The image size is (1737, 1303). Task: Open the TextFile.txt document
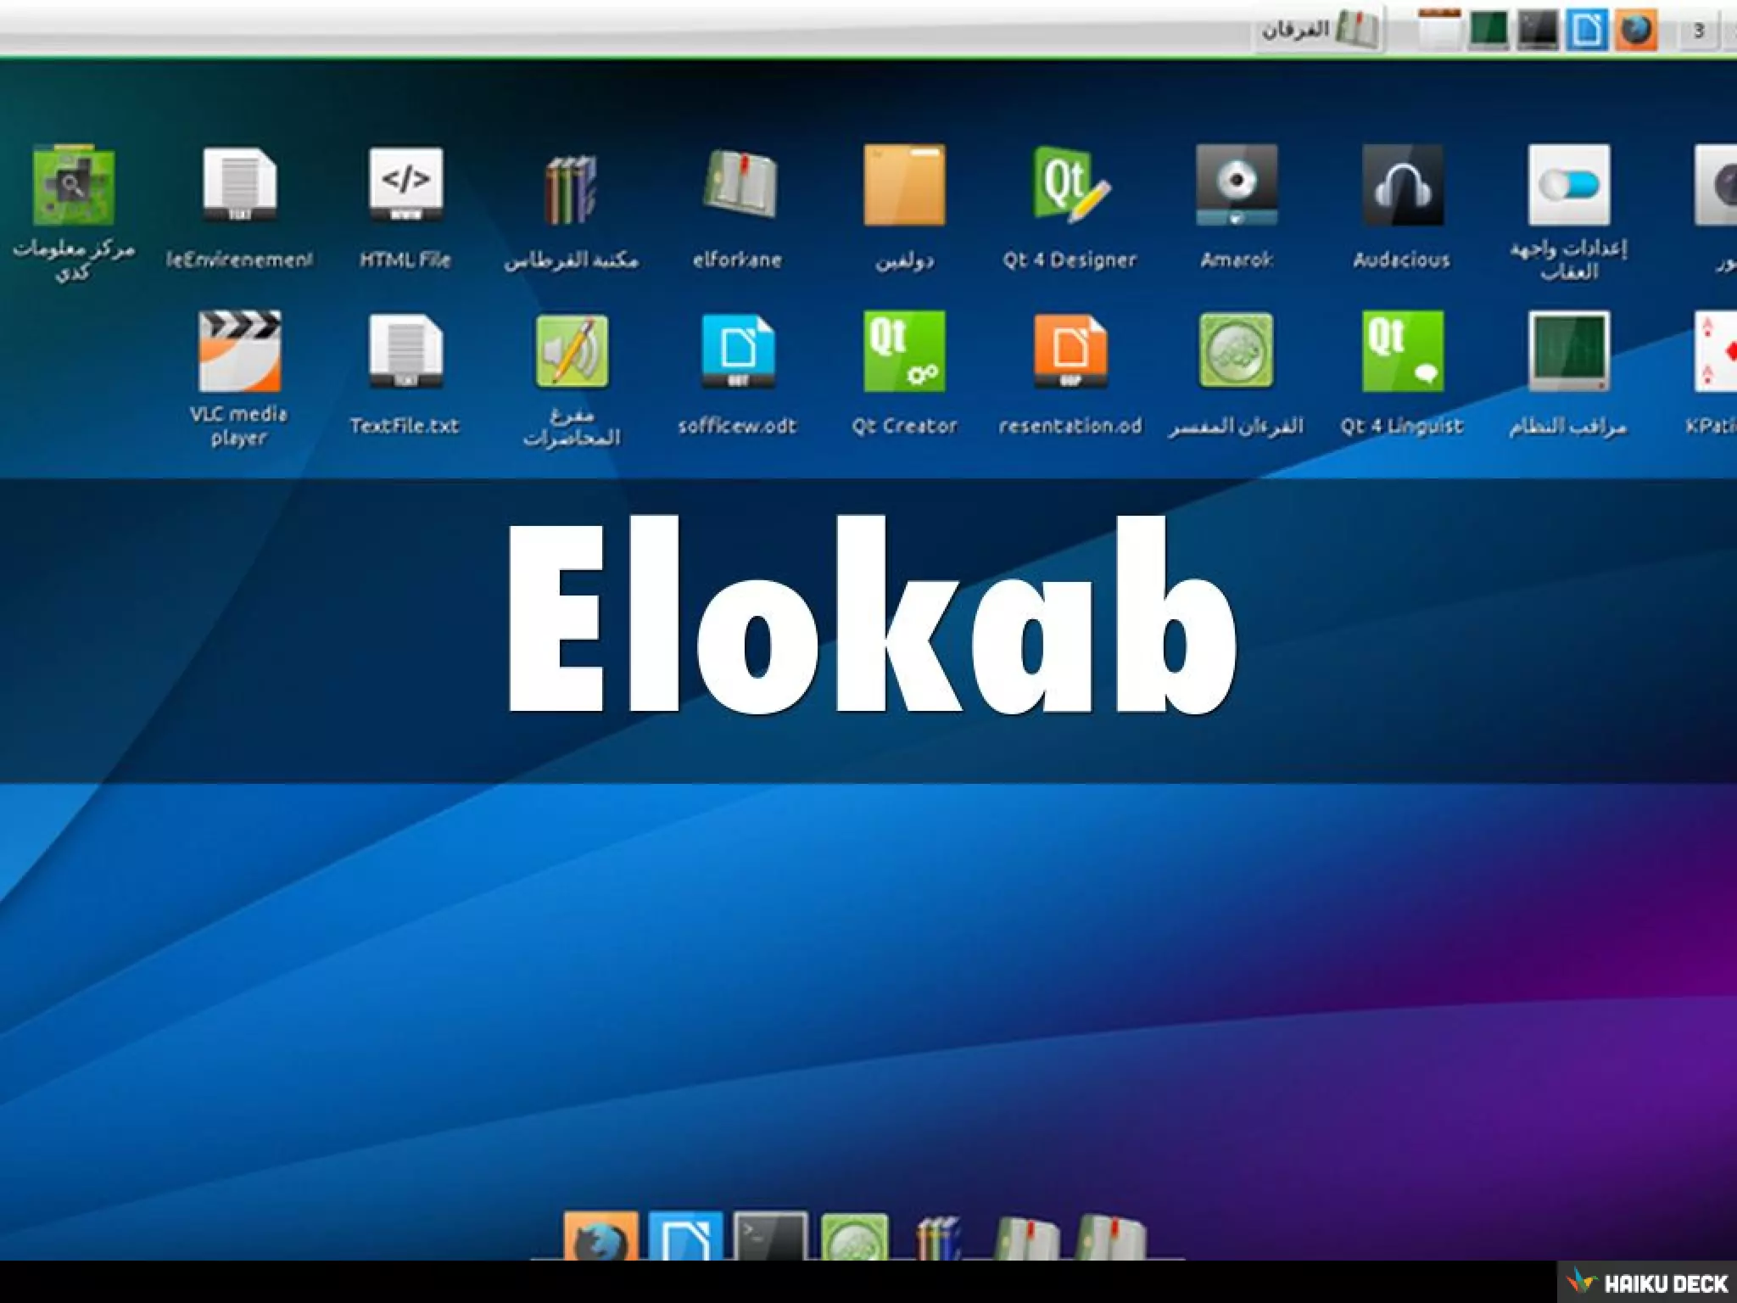click(x=405, y=352)
